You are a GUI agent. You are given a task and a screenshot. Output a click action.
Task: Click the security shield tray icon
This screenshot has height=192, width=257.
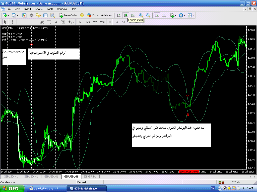click(x=229, y=188)
